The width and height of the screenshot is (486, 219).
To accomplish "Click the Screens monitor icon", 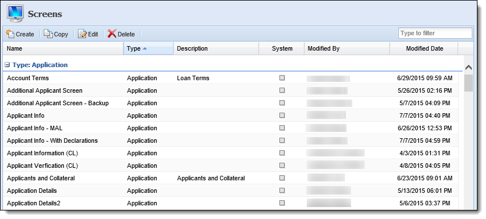I will 15,14.
